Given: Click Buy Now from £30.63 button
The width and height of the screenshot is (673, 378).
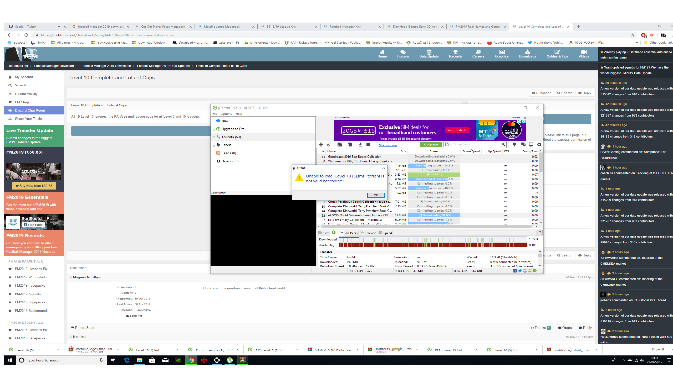Looking at the screenshot, I should coord(34,186).
